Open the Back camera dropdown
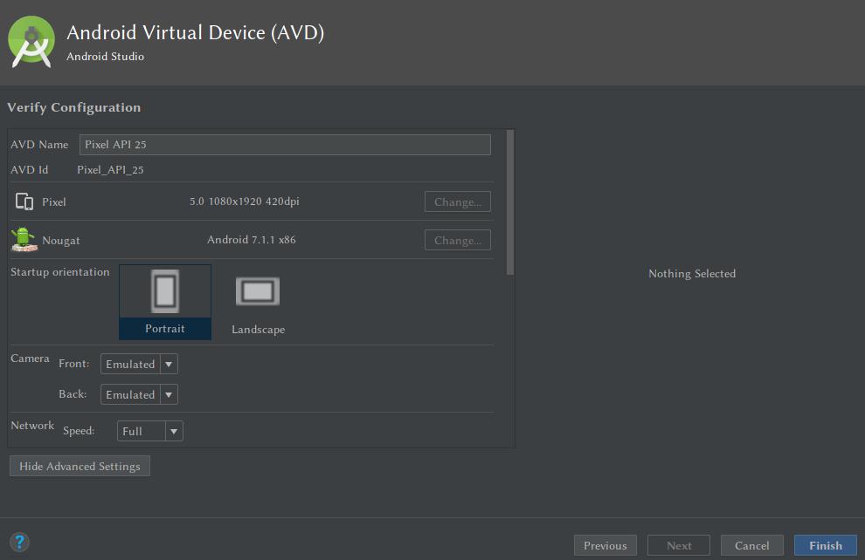Screen dimensions: 865x560 (138, 394)
